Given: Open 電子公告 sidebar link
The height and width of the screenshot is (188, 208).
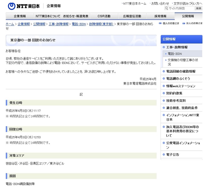Looking at the screenshot, I should click(173, 154).
